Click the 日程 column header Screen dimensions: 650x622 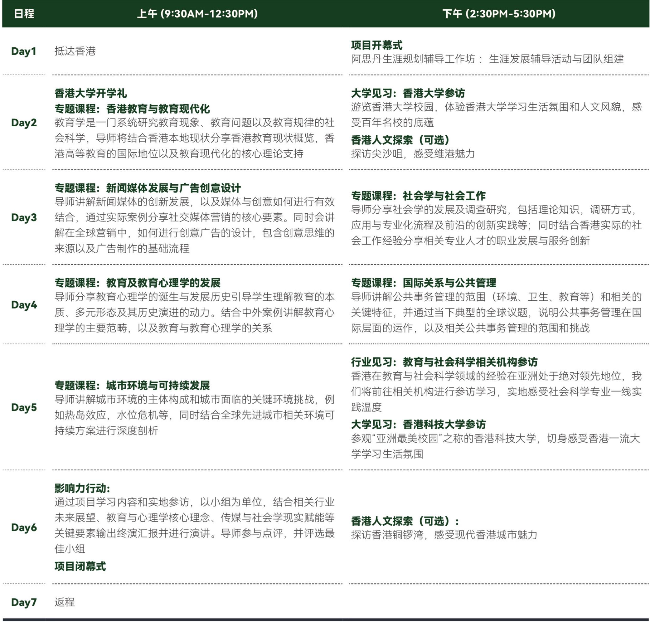click(24, 14)
